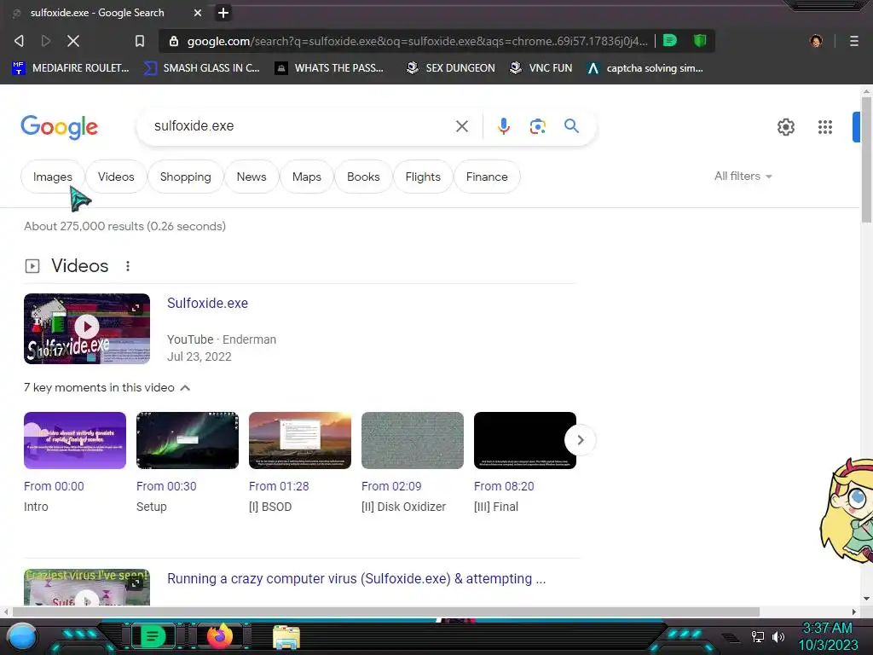Close the sulfoxide.exe Google Search tab

[x=198, y=12]
